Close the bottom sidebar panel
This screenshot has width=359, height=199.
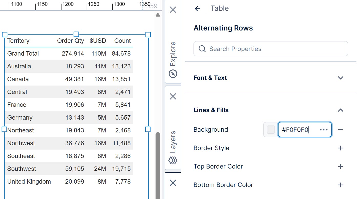pyautogui.click(x=173, y=183)
